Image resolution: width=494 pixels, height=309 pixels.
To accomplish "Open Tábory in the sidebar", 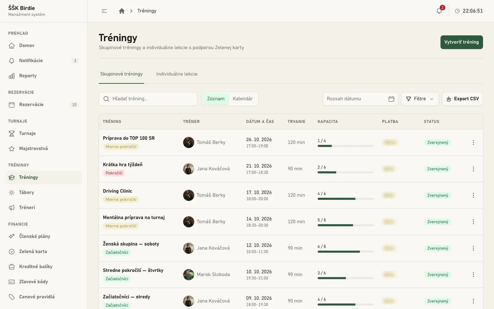I will 44,193.
